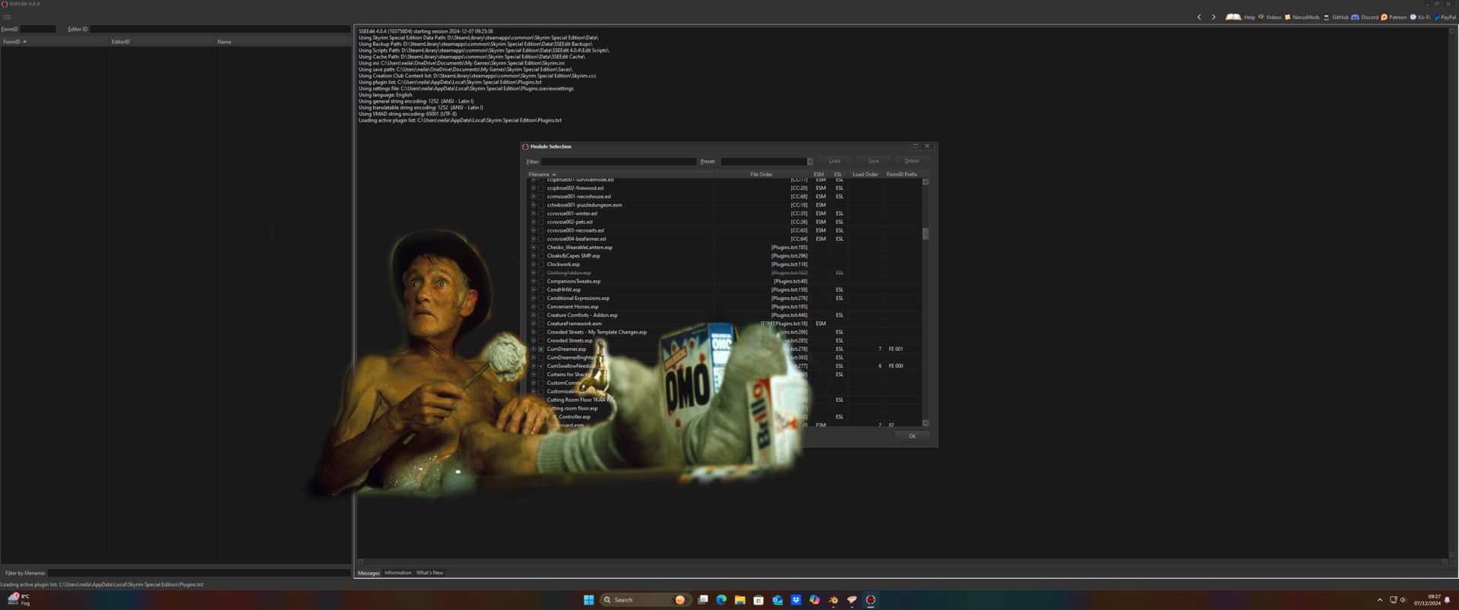Sort by the EditorID column header

(161, 42)
